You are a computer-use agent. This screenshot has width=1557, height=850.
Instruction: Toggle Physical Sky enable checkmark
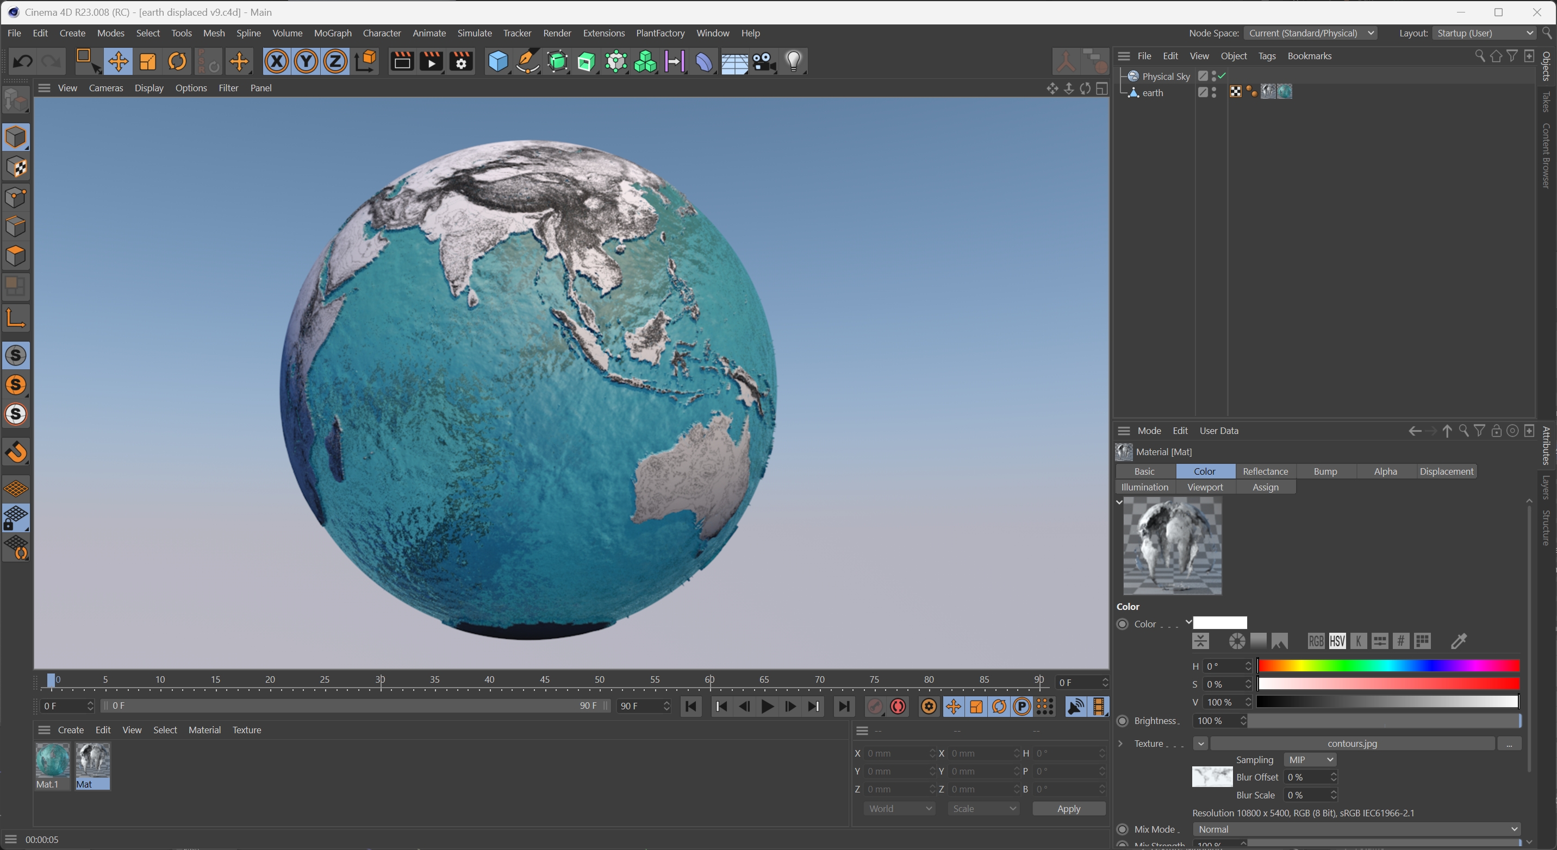tap(1222, 76)
